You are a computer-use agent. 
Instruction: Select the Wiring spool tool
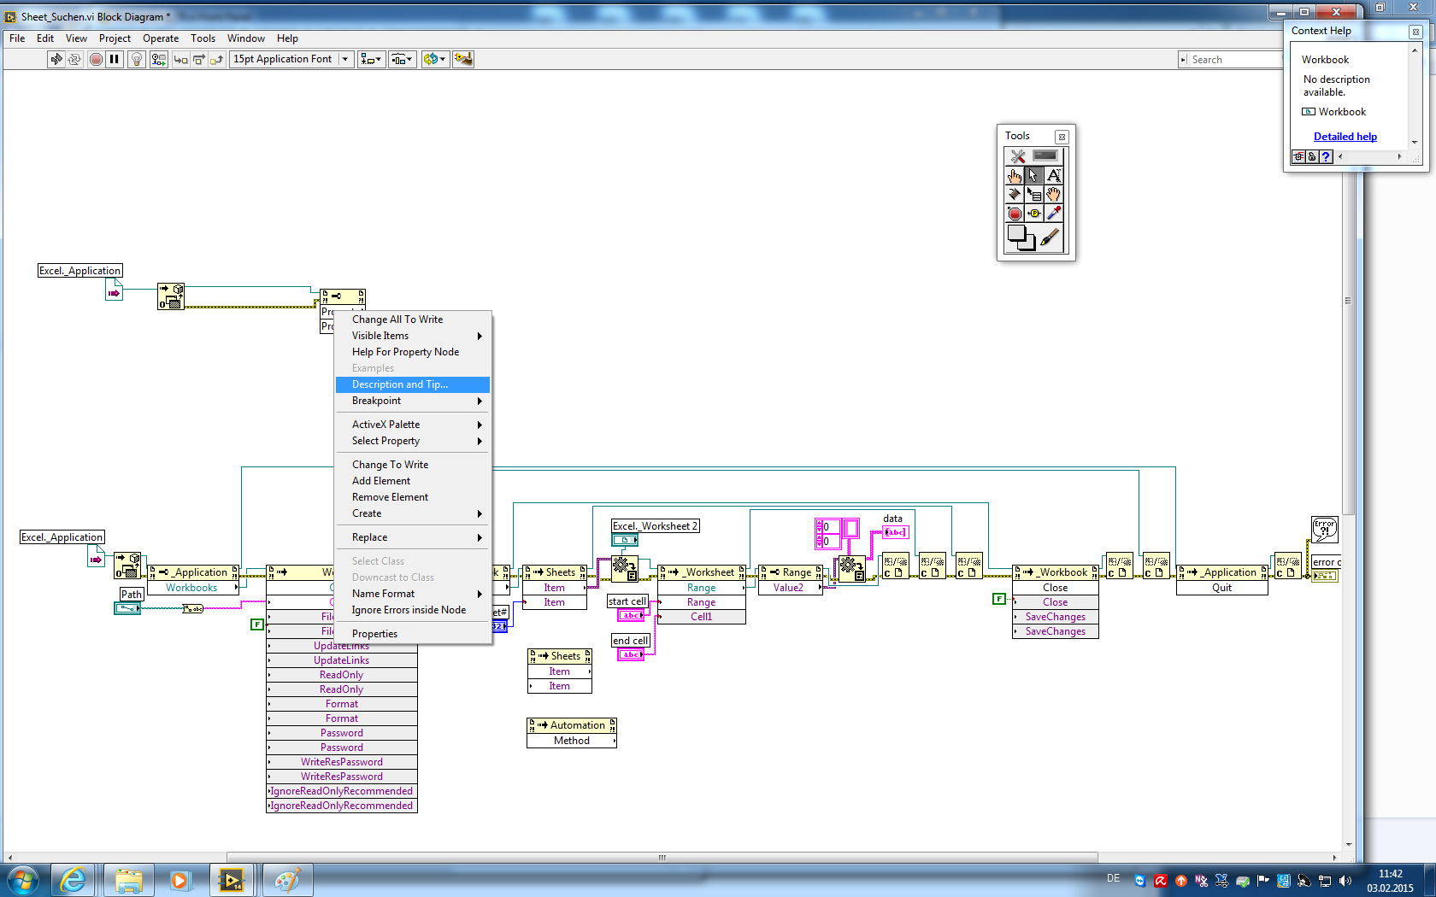tap(1015, 194)
